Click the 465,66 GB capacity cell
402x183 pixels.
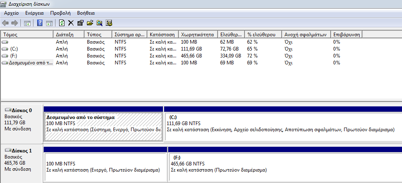pos(191,56)
